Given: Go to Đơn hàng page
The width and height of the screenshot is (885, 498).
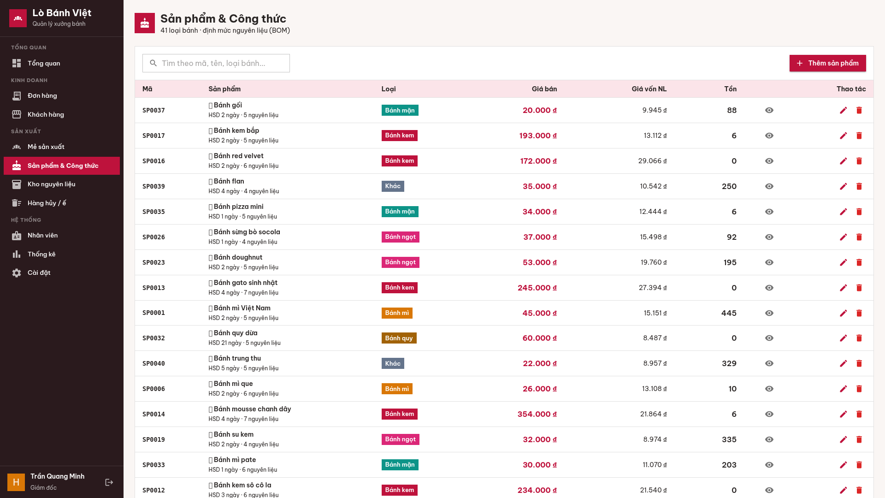Looking at the screenshot, I should (x=62, y=96).
